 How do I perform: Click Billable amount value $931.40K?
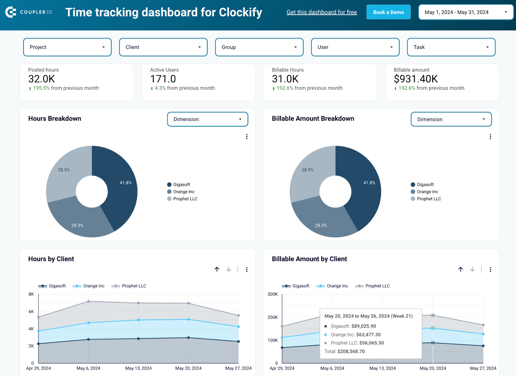(416, 79)
